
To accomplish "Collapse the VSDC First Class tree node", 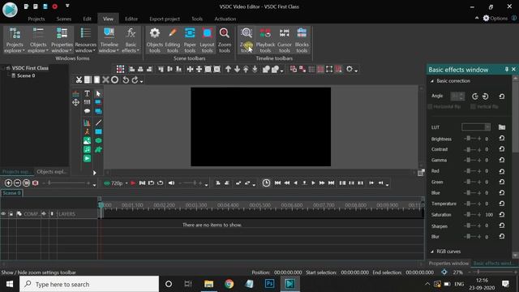I will click(3, 68).
